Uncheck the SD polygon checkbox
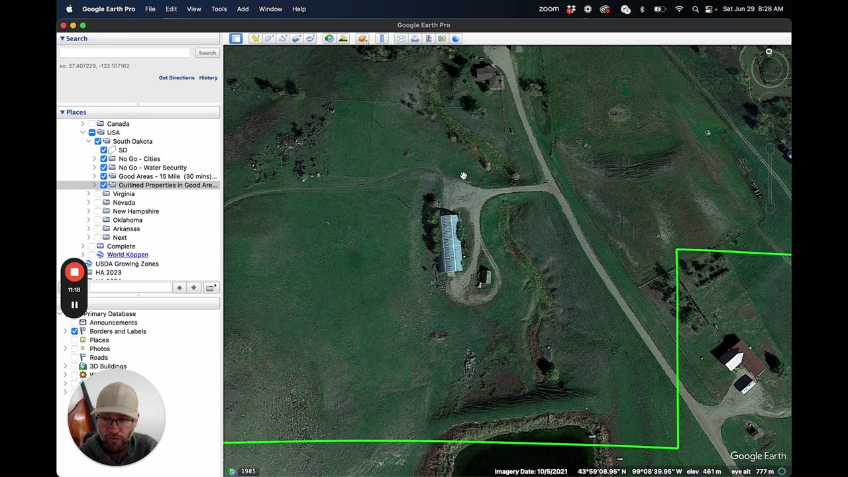Screen dimensions: 848x477 (104, 150)
